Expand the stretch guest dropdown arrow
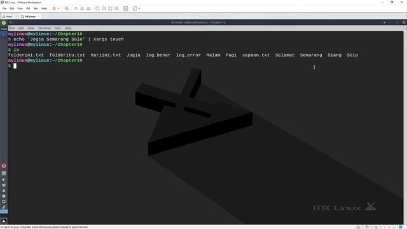Viewport: 407px width, 229px height. coord(139,8)
